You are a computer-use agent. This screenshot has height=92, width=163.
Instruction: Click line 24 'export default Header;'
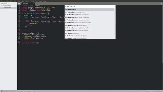pos(31,43)
